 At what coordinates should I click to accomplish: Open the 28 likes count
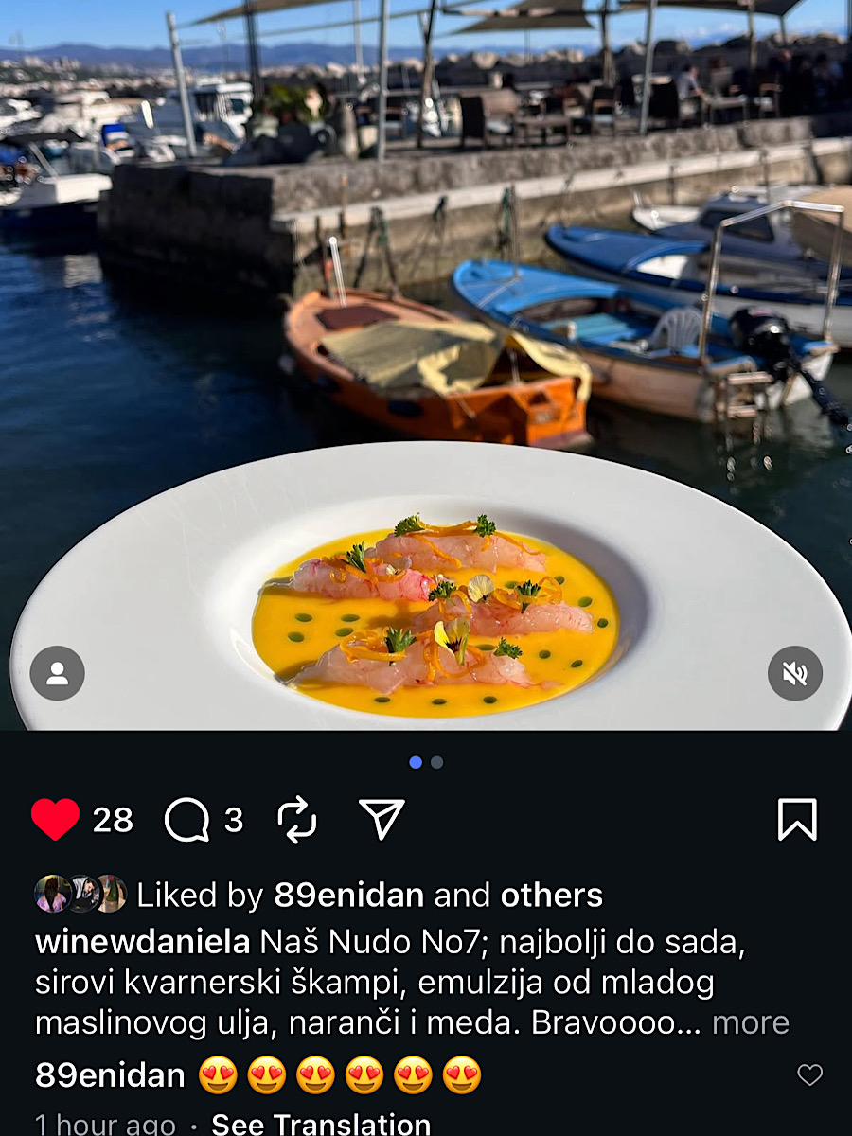(113, 820)
